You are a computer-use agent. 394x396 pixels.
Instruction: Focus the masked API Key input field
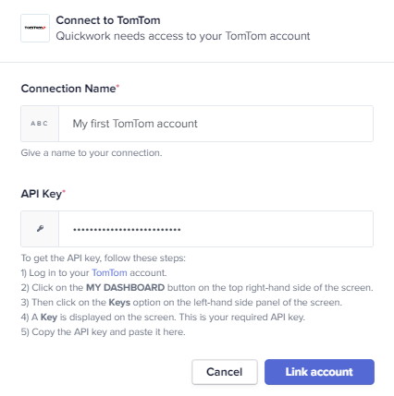pyautogui.click(x=215, y=229)
